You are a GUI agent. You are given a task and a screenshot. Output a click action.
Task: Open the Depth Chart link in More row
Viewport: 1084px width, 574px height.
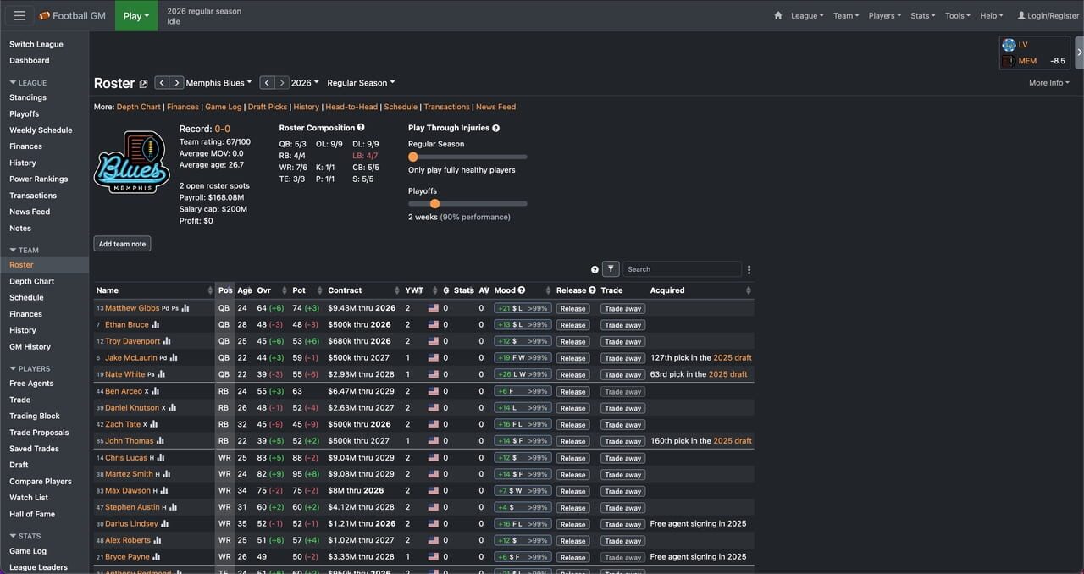coord(138,107)
